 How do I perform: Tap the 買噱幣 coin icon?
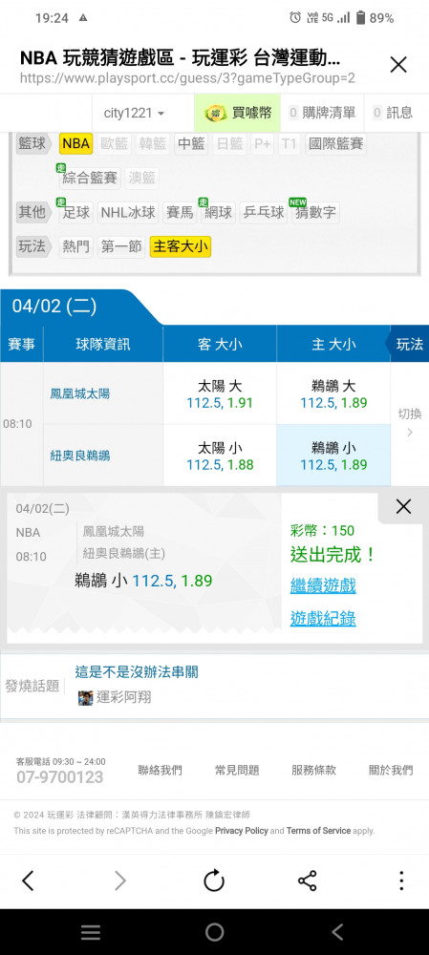[216, 113]
